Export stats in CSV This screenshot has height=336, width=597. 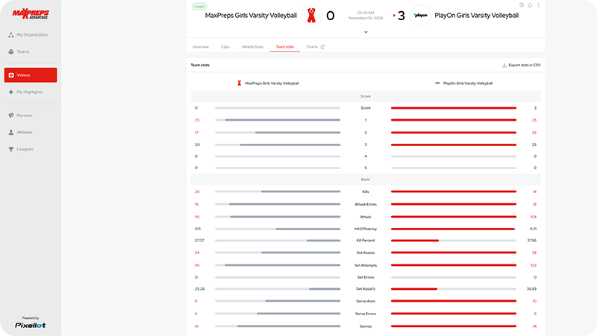[521, 65]
